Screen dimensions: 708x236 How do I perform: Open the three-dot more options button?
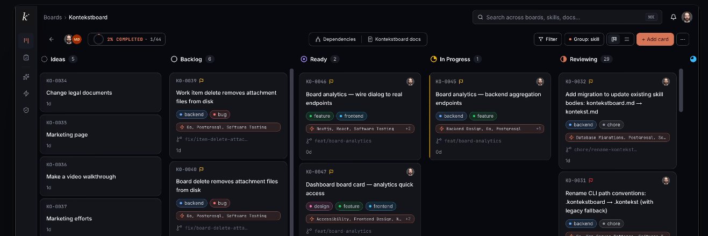(683, 39)
